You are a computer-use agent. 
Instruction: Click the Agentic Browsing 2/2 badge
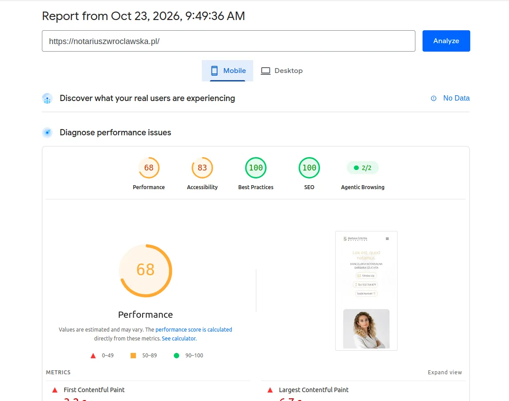click(x=363, y=168)
